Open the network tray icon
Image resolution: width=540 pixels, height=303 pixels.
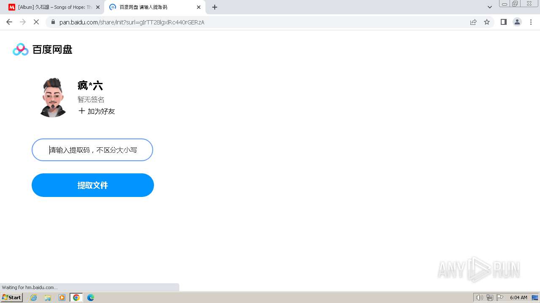coord(490,298)
